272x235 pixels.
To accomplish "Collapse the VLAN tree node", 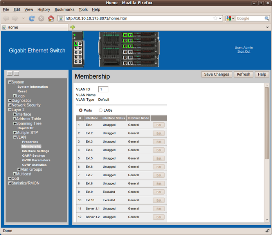I will (x=14, y=137).
